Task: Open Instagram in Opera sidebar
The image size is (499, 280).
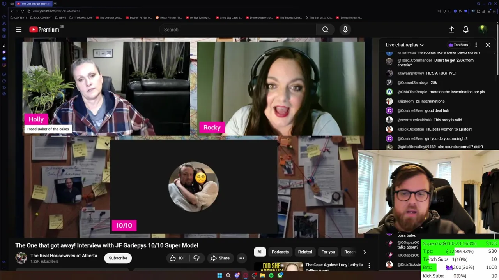Action: pyautogui.click(x=4, y=65)
